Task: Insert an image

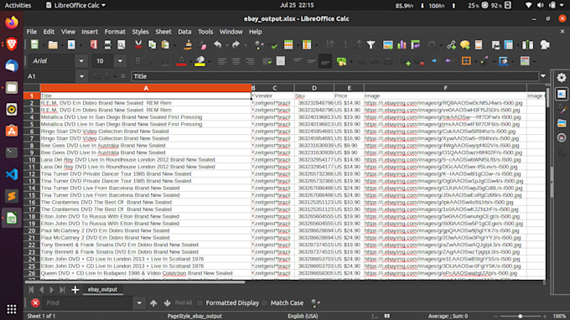Action: coord(388,44)
